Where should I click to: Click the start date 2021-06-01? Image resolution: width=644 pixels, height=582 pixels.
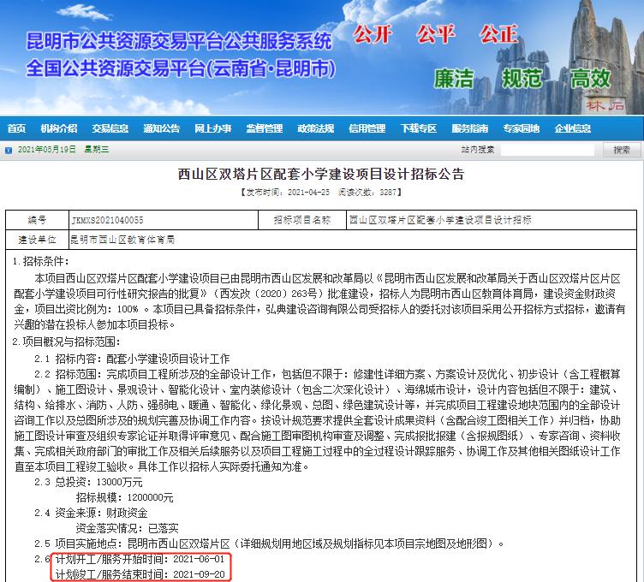[x=199, y=559]
